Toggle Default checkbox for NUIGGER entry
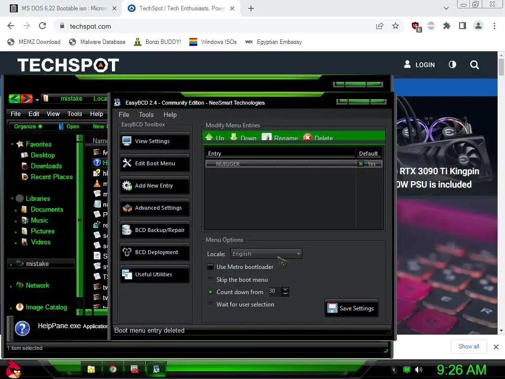The image size is (505, 379). 361,164
